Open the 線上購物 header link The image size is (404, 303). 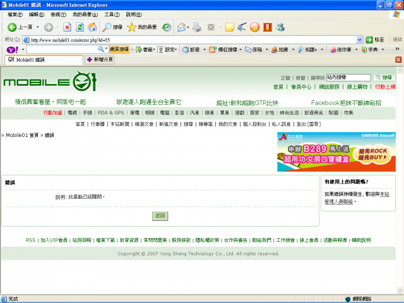[357, 87]
